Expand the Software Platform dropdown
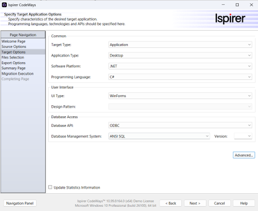This screenshot has width=258, height=211. (x=180, y=66)
